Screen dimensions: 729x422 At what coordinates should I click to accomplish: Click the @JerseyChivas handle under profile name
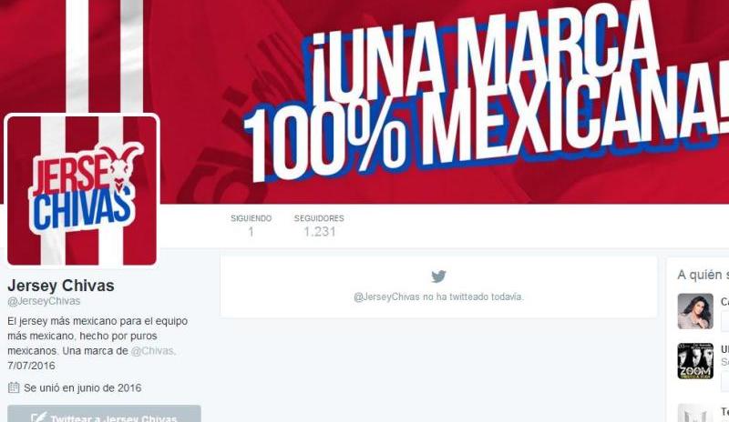tap(44, 301)
